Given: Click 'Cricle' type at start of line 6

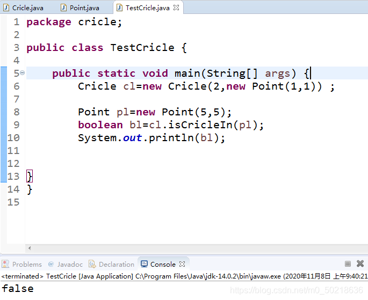Looking at the screenshot, I should (97, 86).
